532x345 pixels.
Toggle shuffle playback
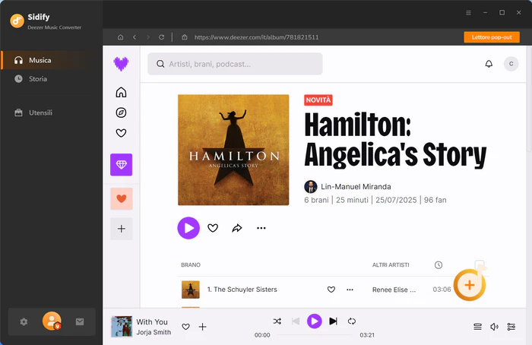277,321
